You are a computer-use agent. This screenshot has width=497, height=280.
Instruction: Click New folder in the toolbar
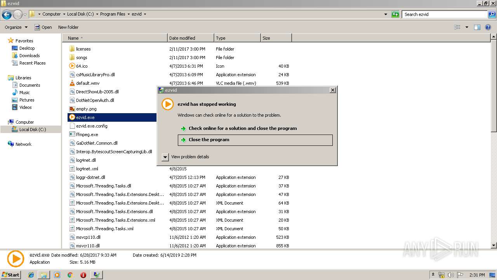(68, 27)
